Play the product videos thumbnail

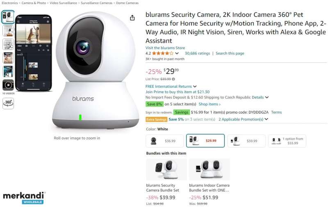point(8,85)
